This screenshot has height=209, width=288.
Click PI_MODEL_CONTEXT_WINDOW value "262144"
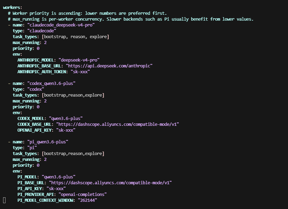pyautogui.click(x=87, y=200)
